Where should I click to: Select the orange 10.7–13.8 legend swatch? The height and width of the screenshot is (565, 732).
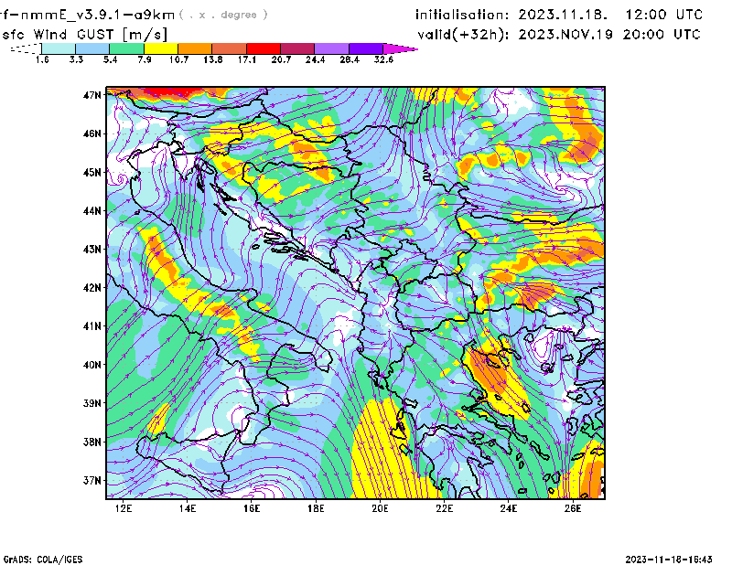click(195, 48)
